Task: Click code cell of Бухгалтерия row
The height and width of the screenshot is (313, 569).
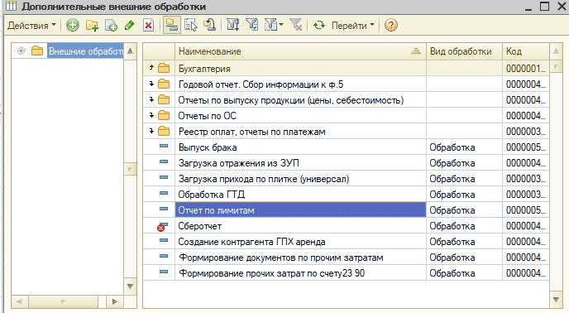Action: pos(525,69)
